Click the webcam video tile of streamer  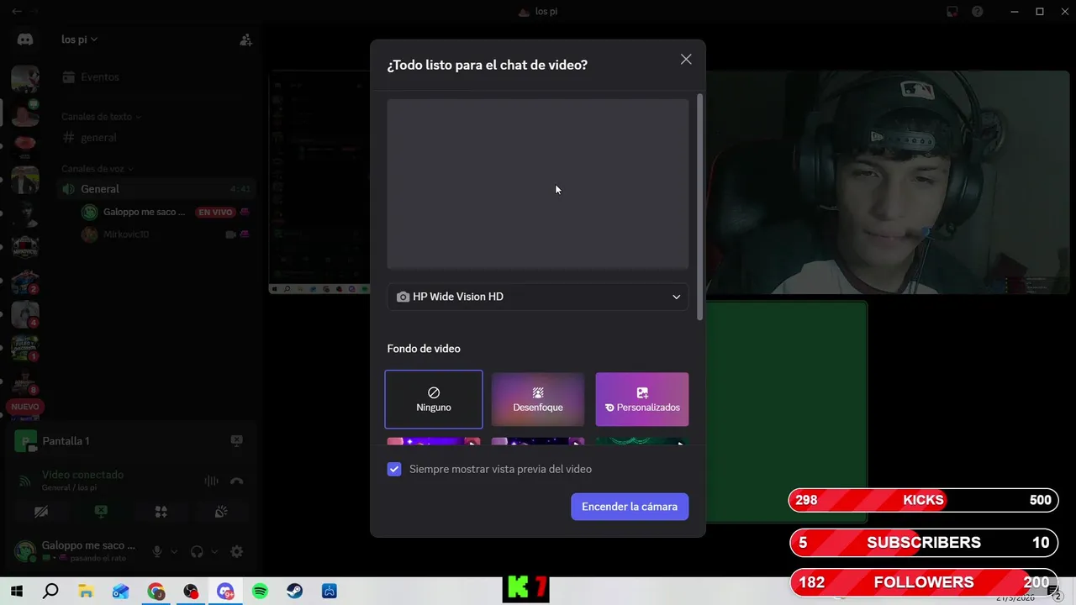pyautogui.click(x=888, y=182)
